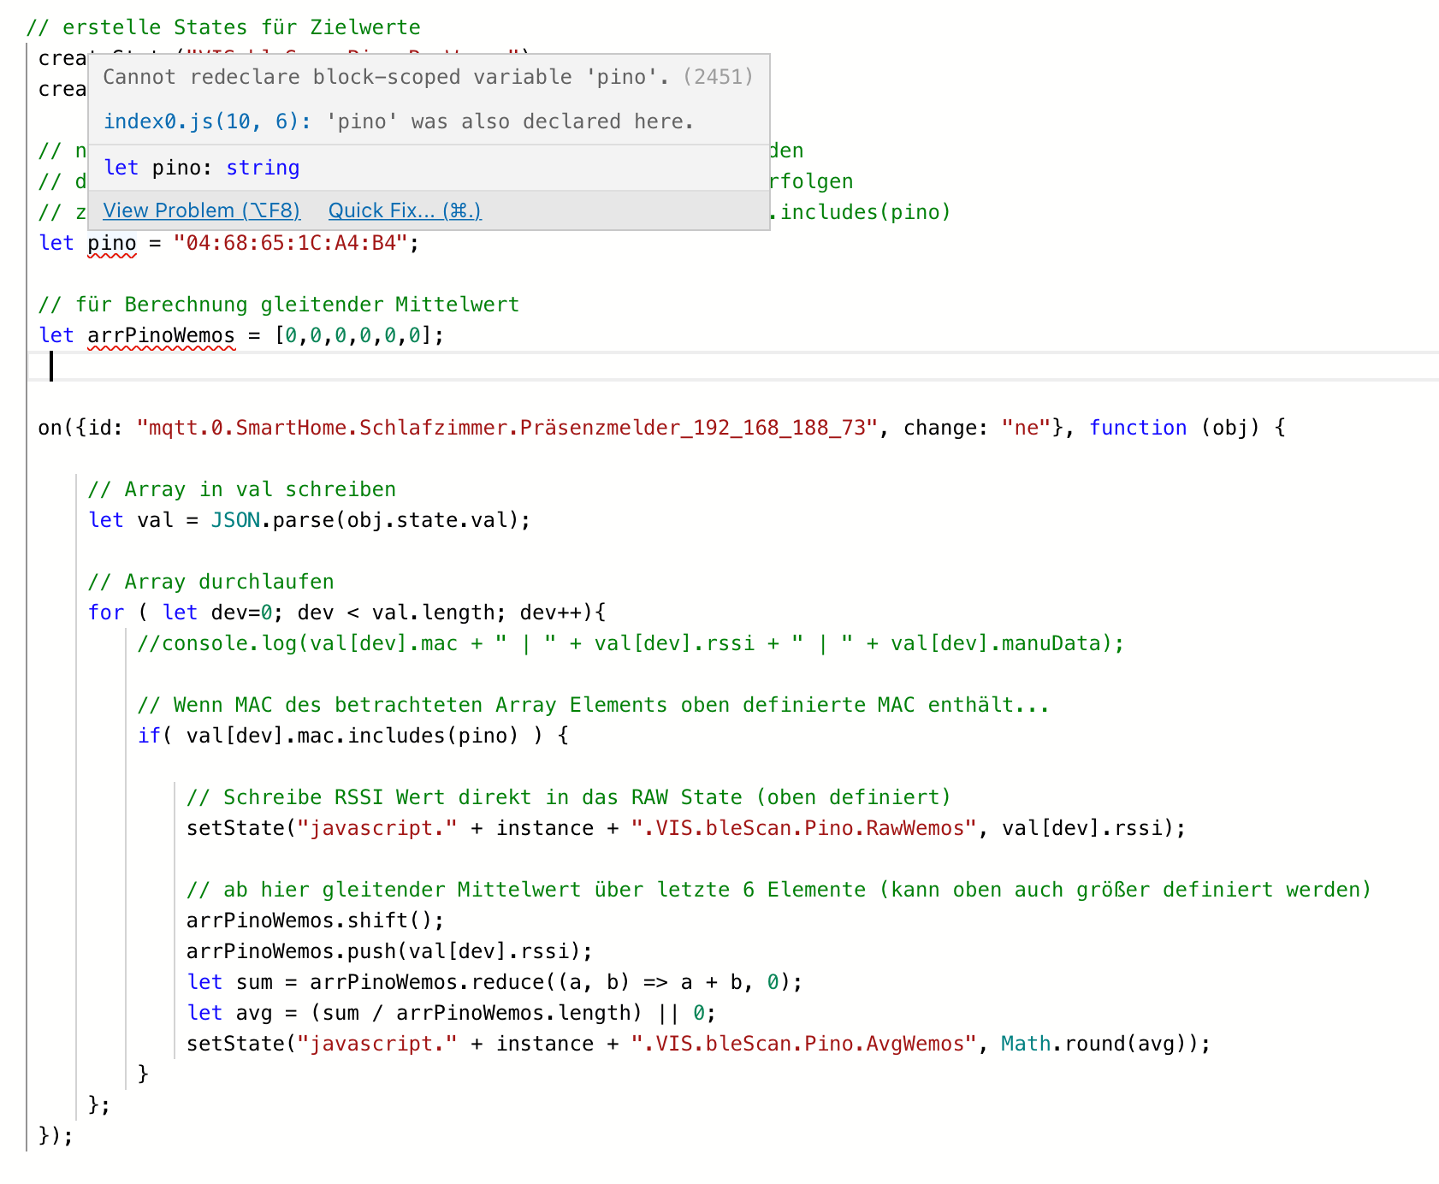Click the closing '});' at script end
Image resolution: width=1439 pixels, height=1184 pixels.
(x=56, y=1136)
